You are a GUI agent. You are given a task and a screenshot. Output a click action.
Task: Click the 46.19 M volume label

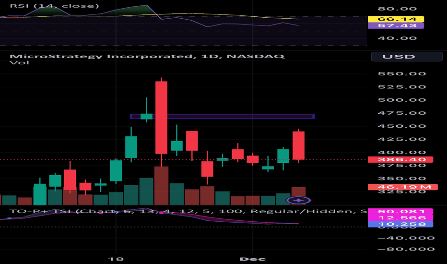[x=402, y=187]
